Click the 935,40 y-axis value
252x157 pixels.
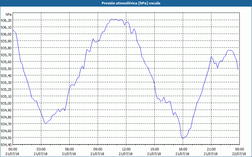(6, 75)
